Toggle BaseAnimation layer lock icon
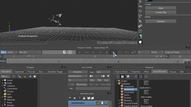This screenshot has height=107, width=191. [98, 103]
